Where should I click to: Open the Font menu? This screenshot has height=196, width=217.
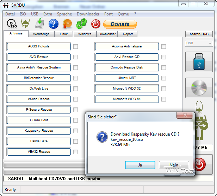click(108, 14)
